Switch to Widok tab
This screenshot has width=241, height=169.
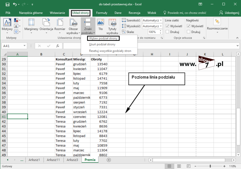tap(152, 13)
